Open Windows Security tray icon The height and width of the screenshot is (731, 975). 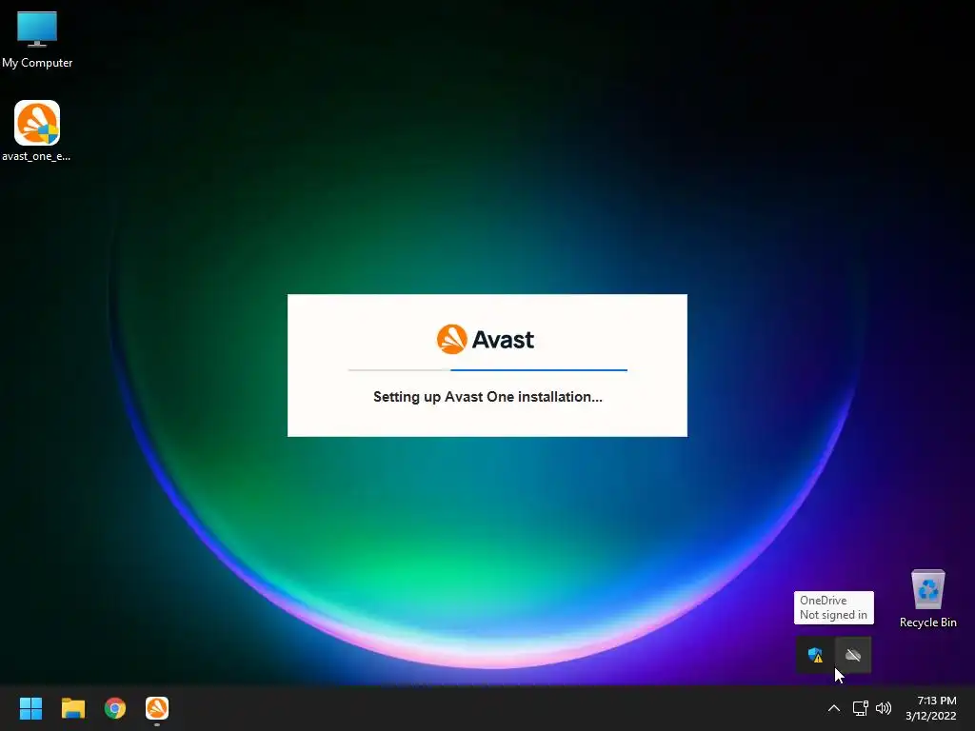[x=815, y=655]
